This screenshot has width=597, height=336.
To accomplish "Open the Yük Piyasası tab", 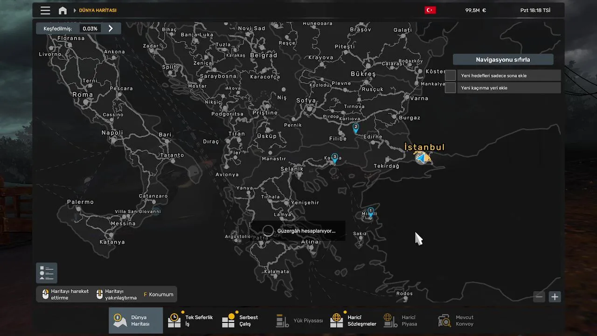I will point(299,321).
